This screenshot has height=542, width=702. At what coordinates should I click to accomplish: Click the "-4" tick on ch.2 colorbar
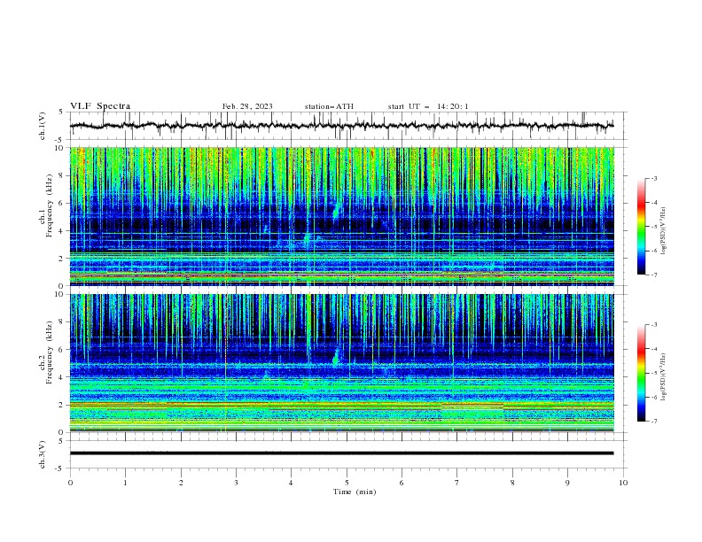pyautogui.click(x=653, y=349)
